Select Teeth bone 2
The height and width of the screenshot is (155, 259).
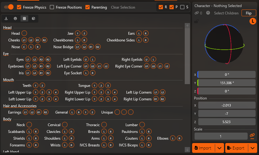42,85
